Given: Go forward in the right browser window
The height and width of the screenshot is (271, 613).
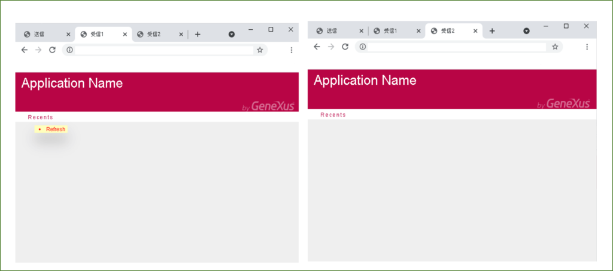Looking at the screenshot, I should 331,47.
